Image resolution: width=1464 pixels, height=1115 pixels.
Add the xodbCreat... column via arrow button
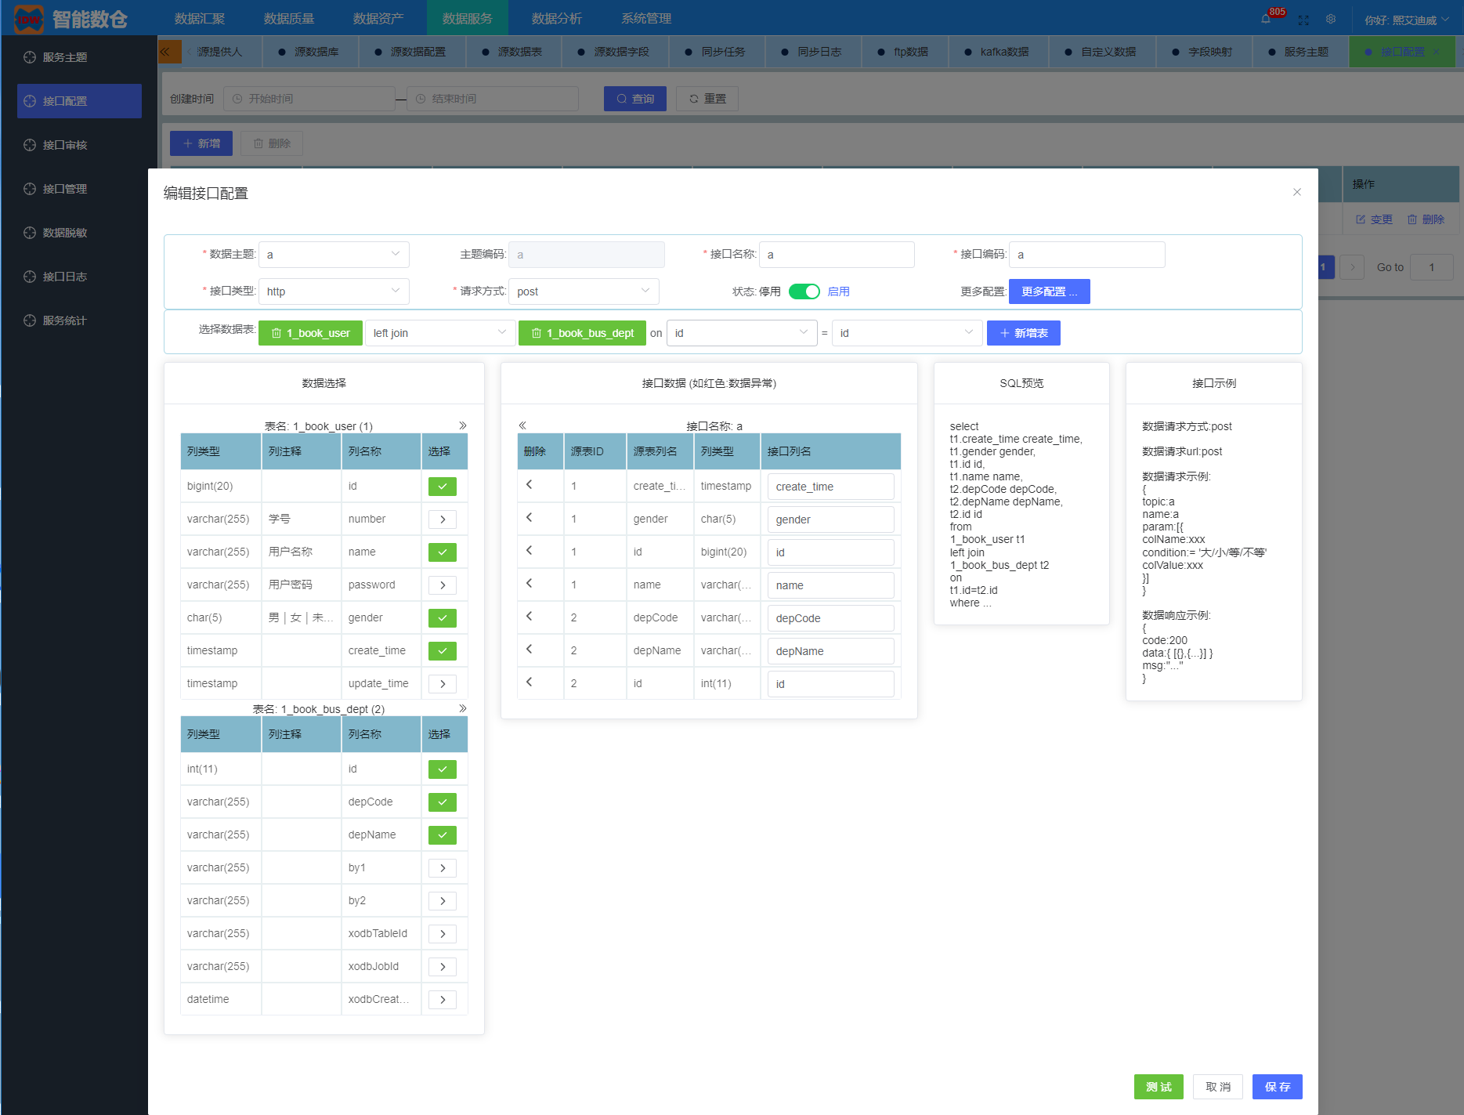(x=443, y=1000)
